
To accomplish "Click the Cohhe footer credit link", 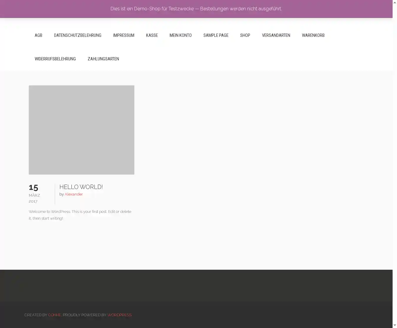I will 55,315.
